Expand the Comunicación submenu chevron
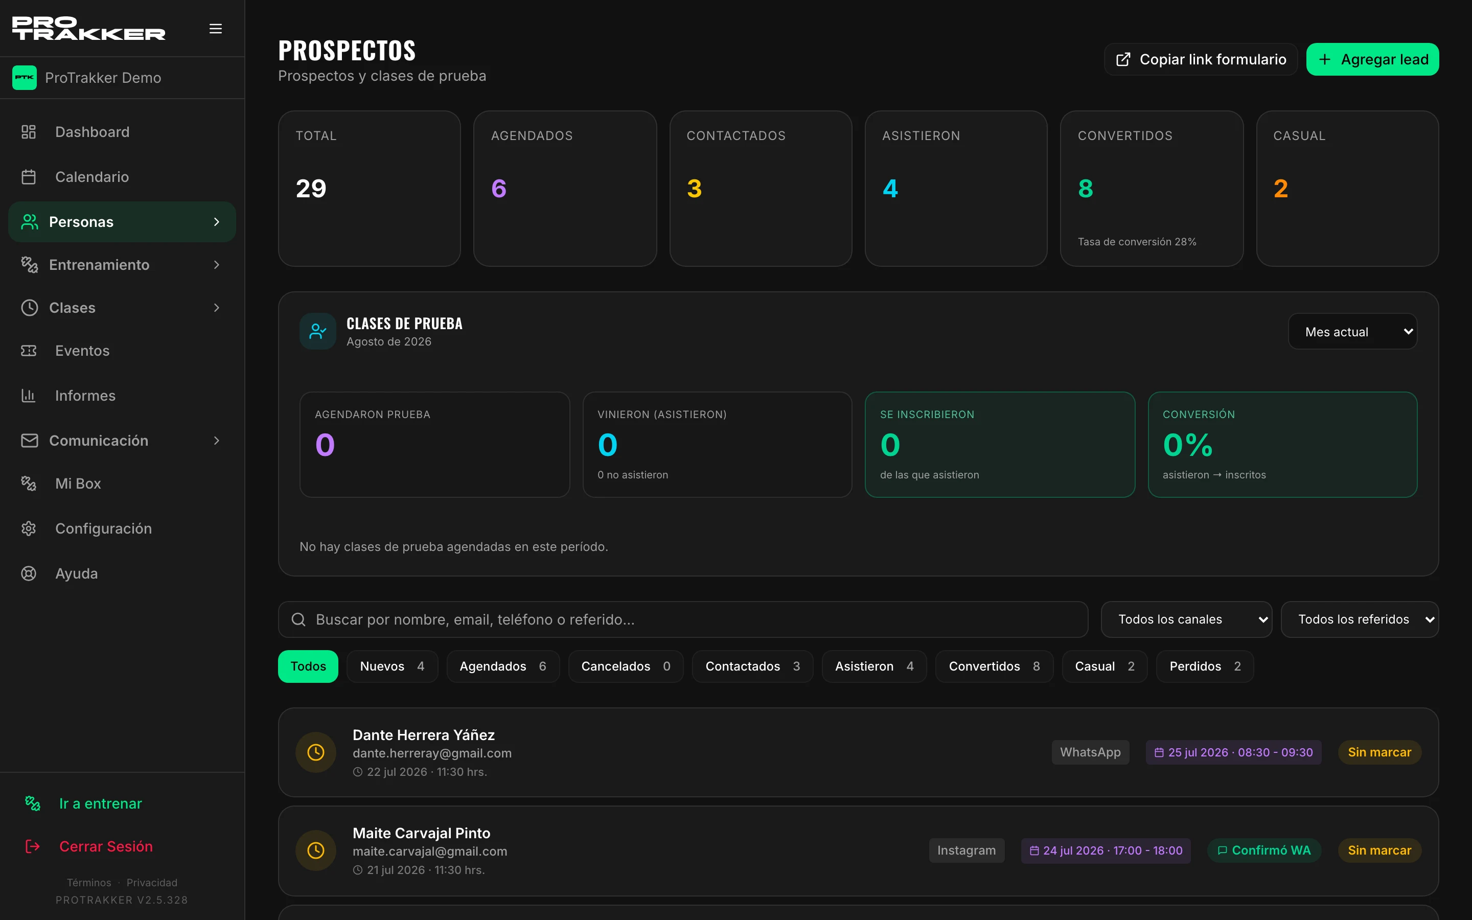1472x920 pixels. (217, 441)
